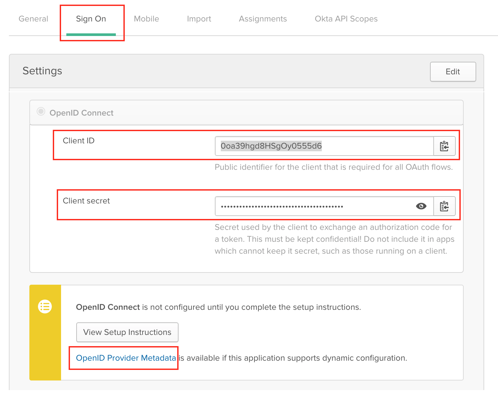The height and width of the screenshot is (396, 498).
Task: Switch to the General tab
Action: [x=33, y=19]
